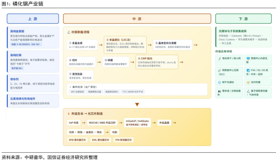Select step ③ 晶体定向与滚磨
Image resolution: width=276 pixels, height=161 pixels.
(x=173, y=45)
